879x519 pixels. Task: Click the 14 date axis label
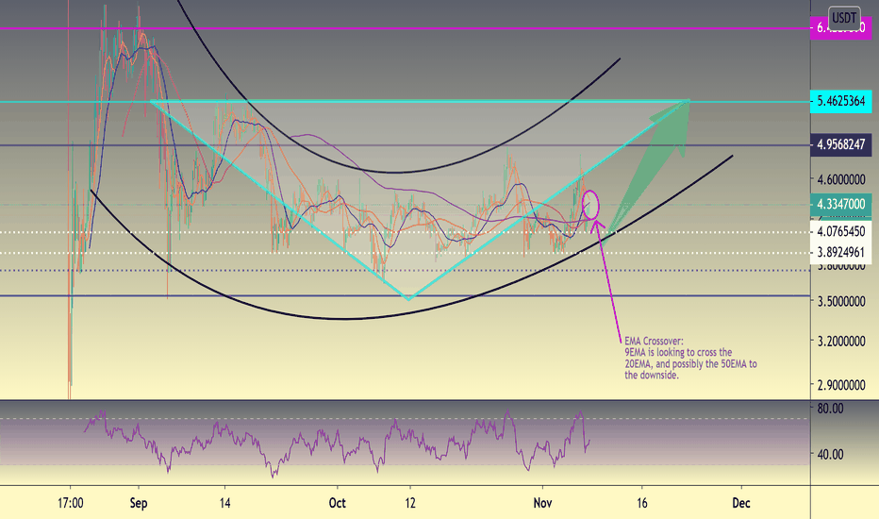[224, 503]
